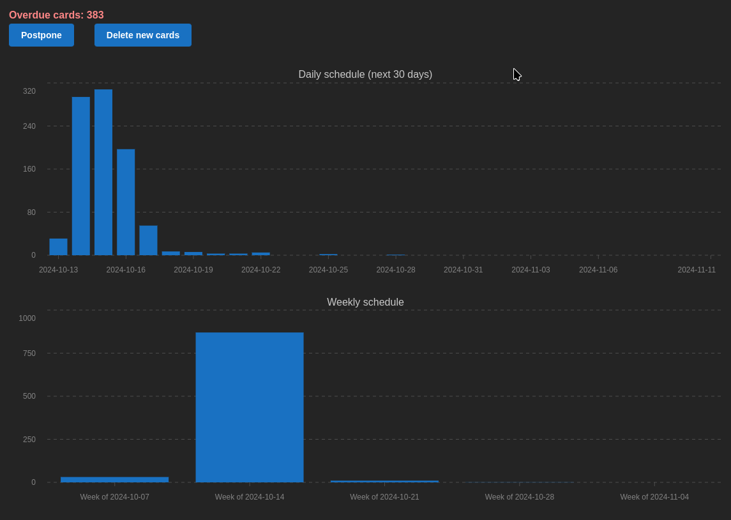Click the Week of 2024-10-28 axis label
731x520 pixels.
click(519, 497)
